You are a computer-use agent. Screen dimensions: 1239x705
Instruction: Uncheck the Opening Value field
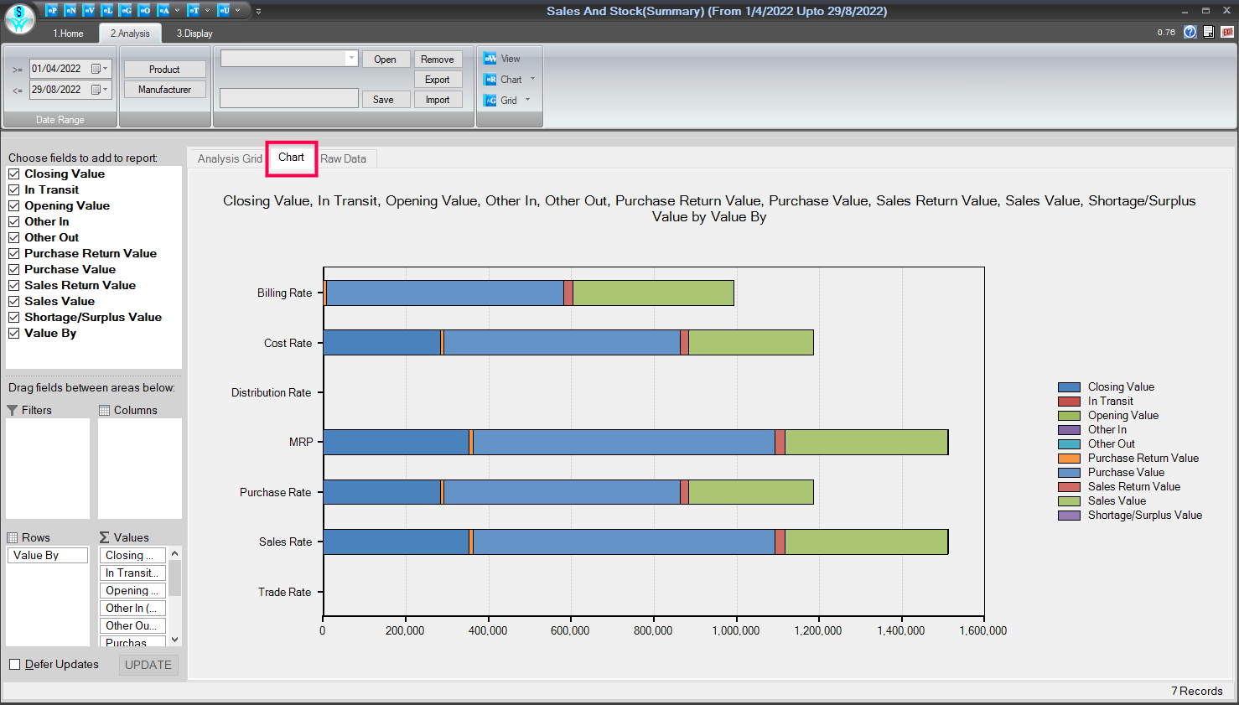click(14, 205)
